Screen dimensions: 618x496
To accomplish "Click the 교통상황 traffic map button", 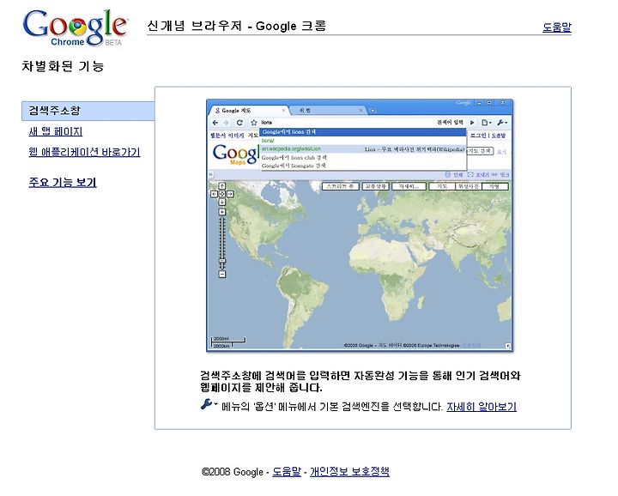I will pyautogui.click(x=376, y=186).
